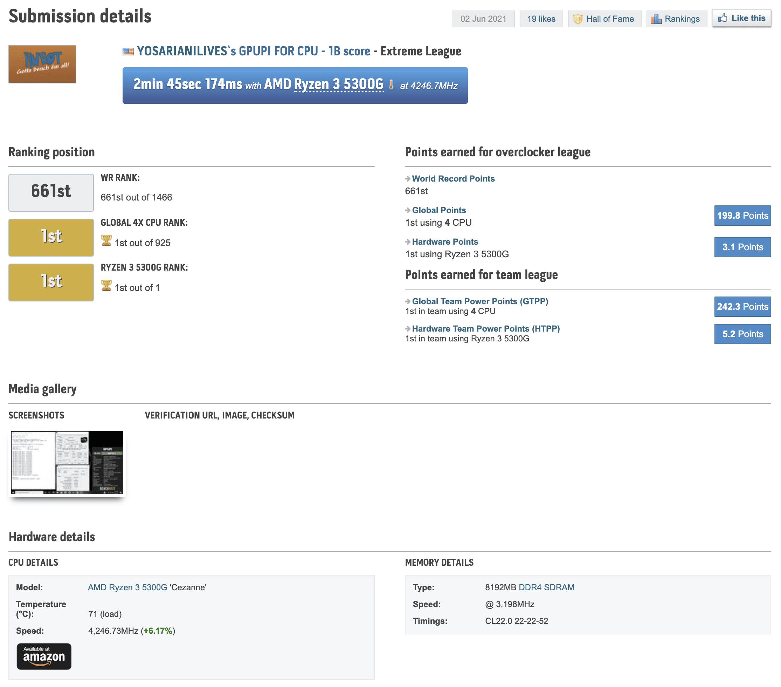Click the 'VERIFICATION URL, IMAGE, CHECKSUM' heading
781x687 pixels.
click(220, 415)
